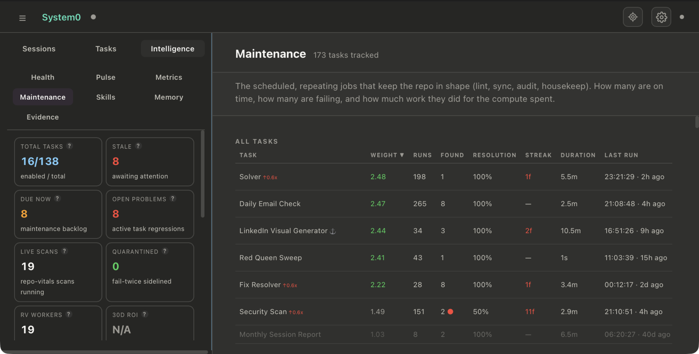Click the sidebar horizontal scrollbar
The height and width of the screenshot is (354, 699).
point(104,352)
